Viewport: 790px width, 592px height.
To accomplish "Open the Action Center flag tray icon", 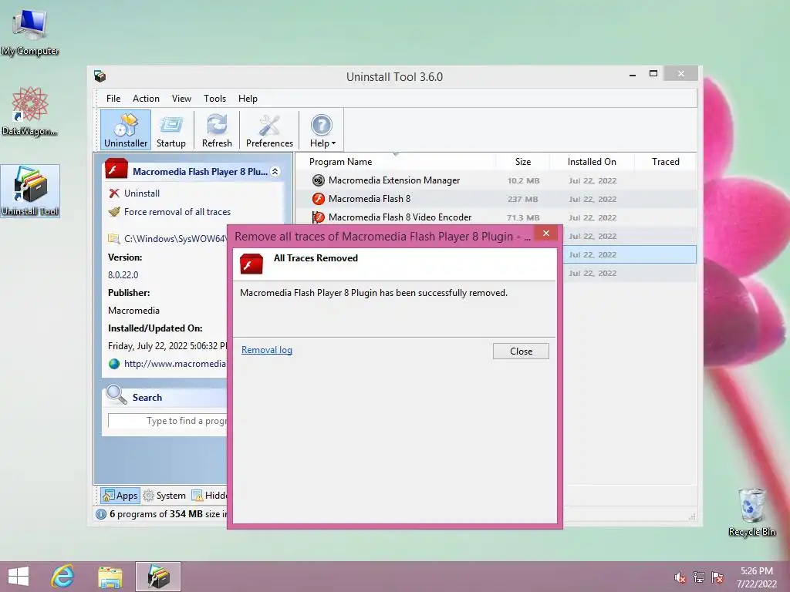I will pyautogui.click(x=717, y=577).
